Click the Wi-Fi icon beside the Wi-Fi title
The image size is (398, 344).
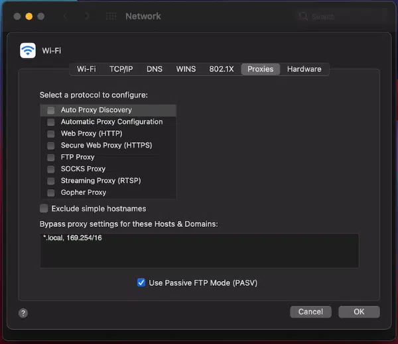tap(28, 50)
